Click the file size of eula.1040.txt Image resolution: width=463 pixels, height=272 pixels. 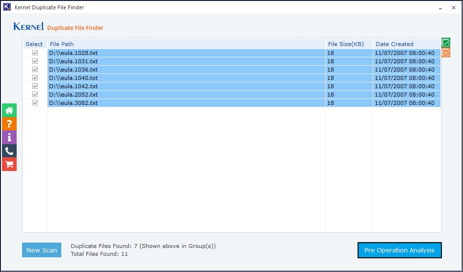point(349,78)
